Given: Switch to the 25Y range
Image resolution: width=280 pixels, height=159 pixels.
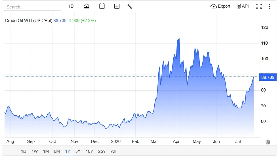Looking at the screenshot, I should click(102, 151).
